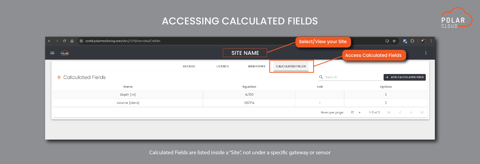Viewport: 480px width, 164px height.
Task: Click the unit cell of Volume row
Action: [x=320, y=103]
